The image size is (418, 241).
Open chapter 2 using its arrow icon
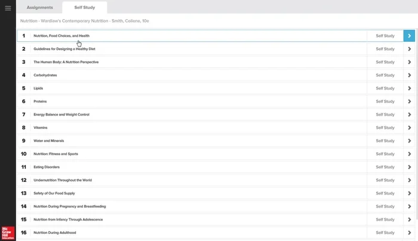coord(409,49)
